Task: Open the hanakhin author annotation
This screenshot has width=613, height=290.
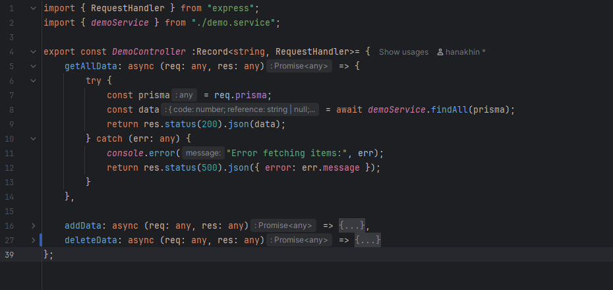Action: coord(467,52)
